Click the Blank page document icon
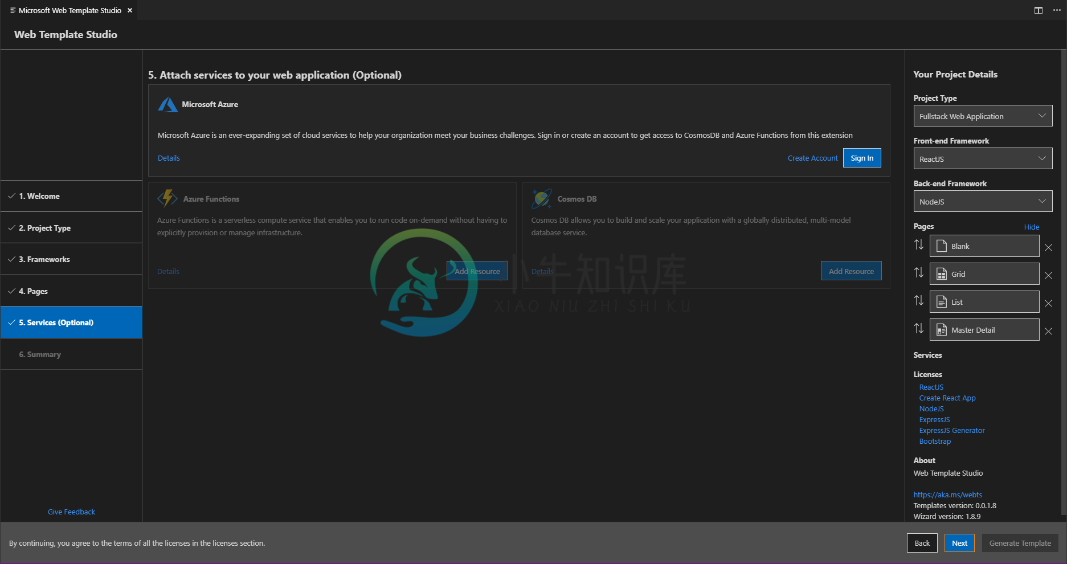The width and height of the screenshot is (1067, 564). pos(942,246)
